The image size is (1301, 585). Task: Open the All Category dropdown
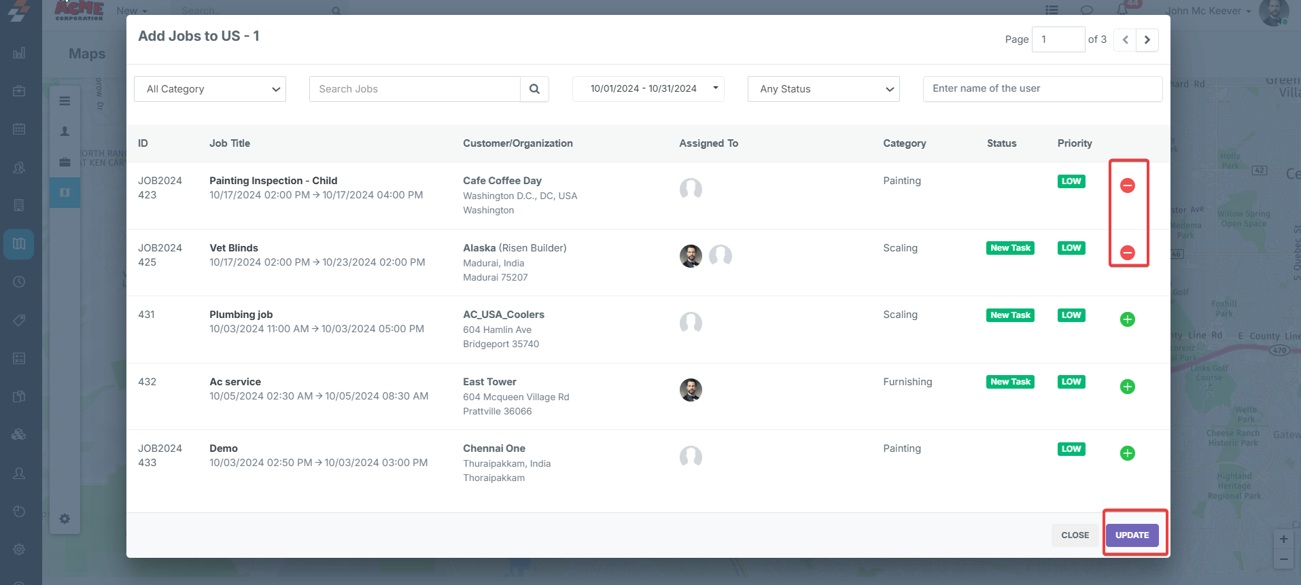coord(210,89)
